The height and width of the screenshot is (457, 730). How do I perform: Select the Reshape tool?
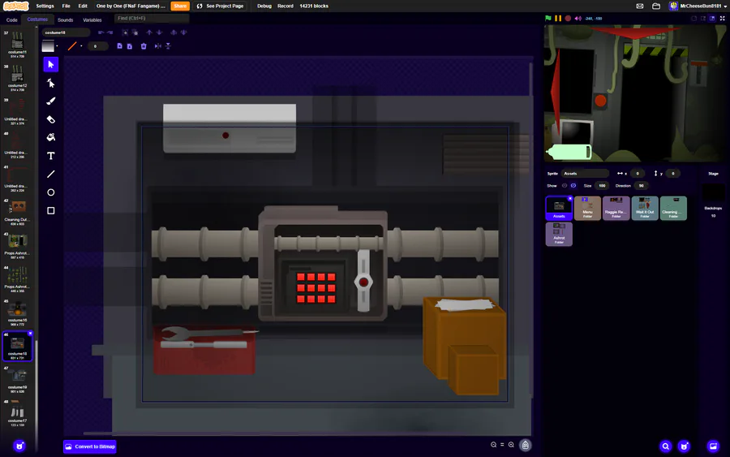click(51, 83)
